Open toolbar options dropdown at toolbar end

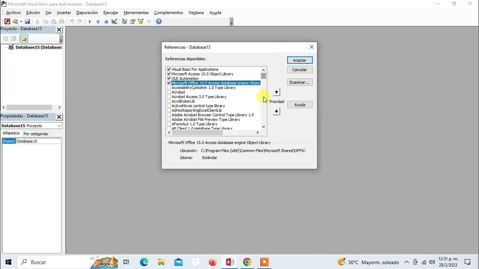[231, 23]
